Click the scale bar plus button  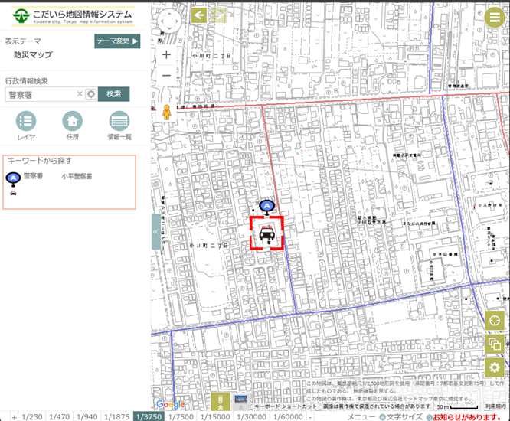click(x=14, y=417)
